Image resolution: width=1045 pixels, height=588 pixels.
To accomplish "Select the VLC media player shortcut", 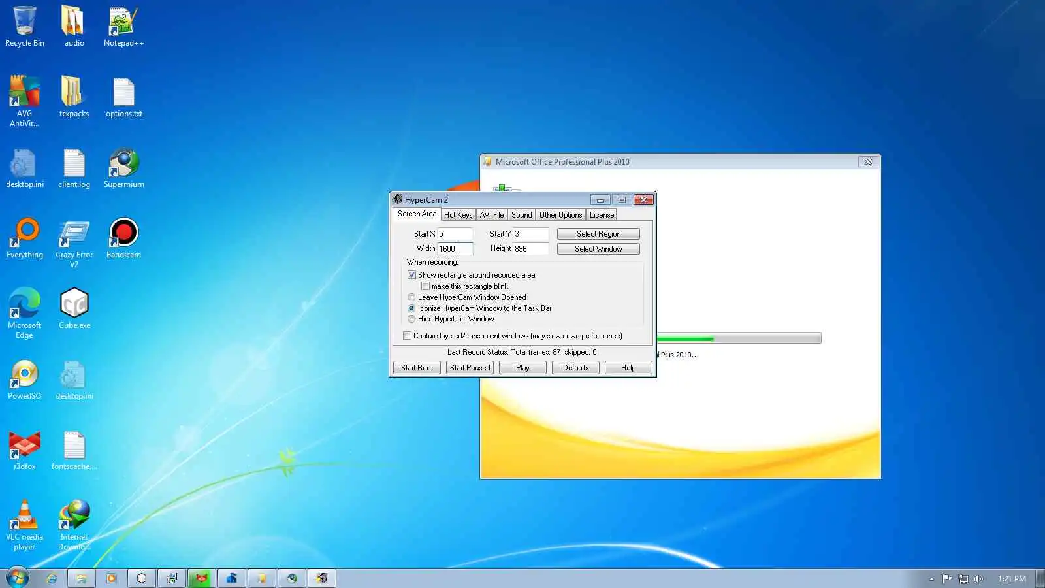I will coord(25,525).
